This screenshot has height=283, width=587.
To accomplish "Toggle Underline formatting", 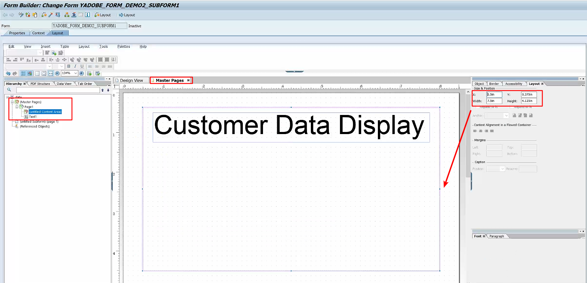I will pos(82,66).
